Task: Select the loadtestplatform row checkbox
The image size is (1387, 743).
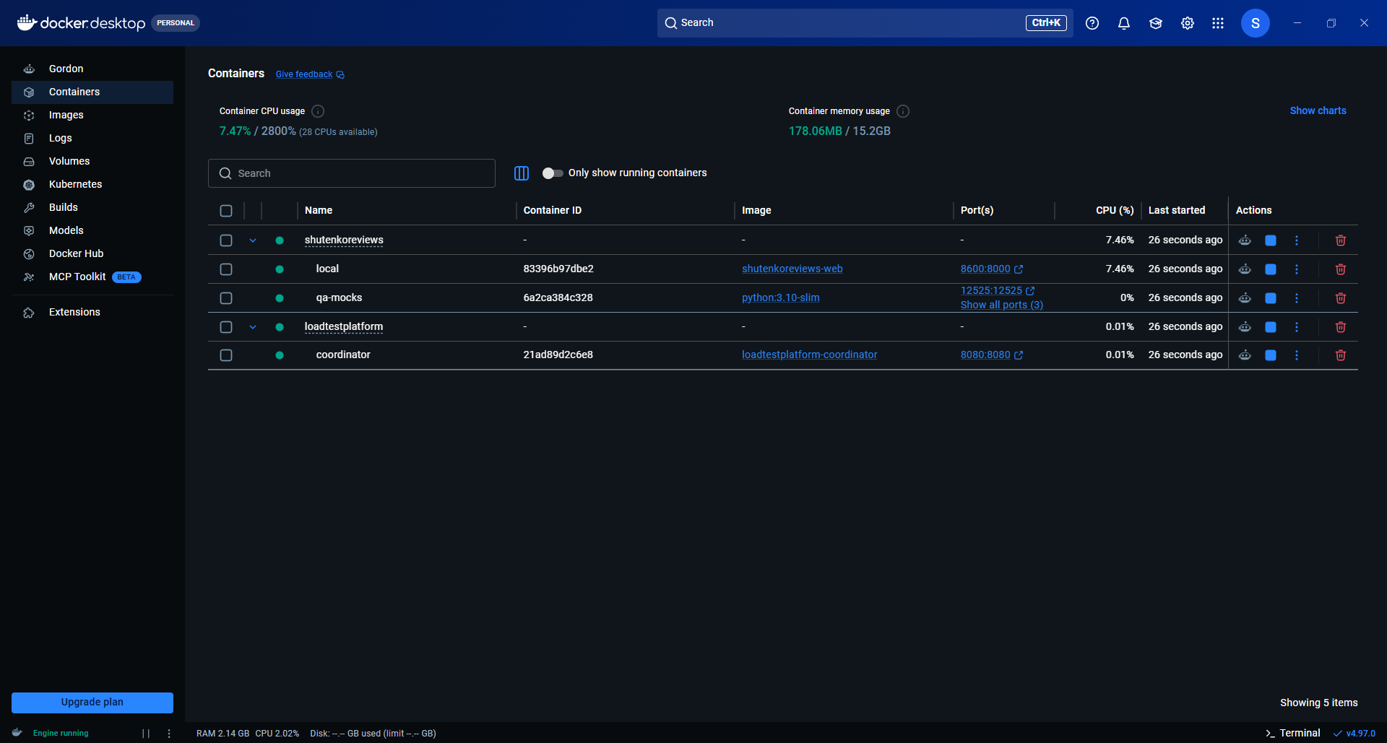Action: coord(226,327)
